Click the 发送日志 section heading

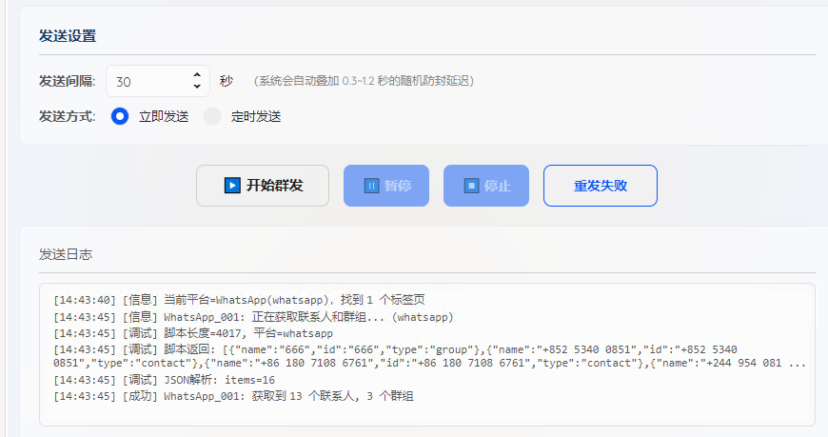point(66,254)
